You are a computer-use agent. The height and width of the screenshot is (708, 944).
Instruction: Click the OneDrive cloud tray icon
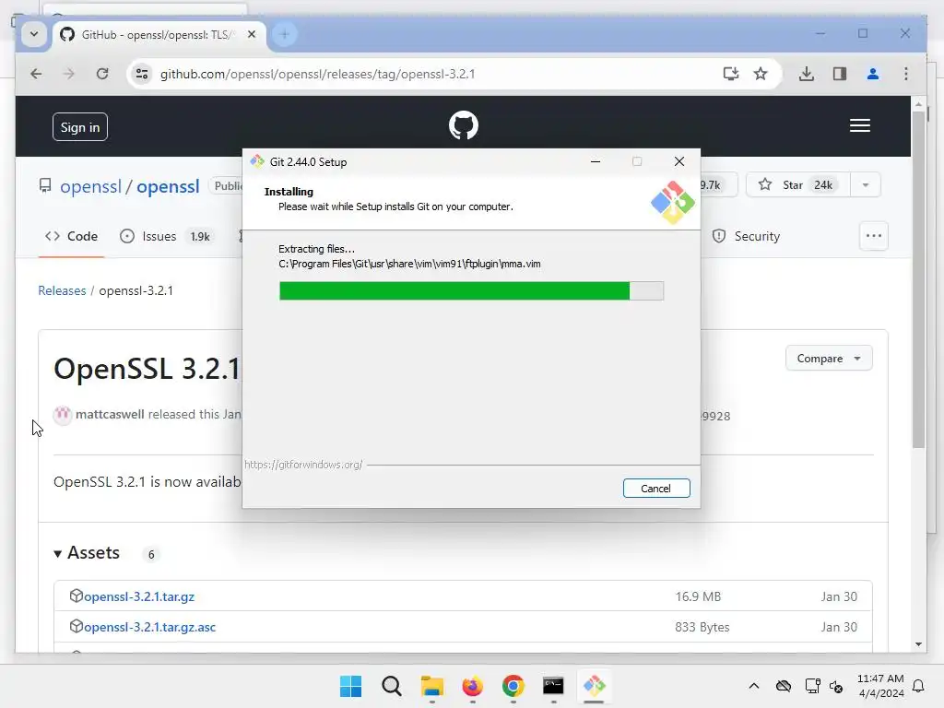[784, 686]
